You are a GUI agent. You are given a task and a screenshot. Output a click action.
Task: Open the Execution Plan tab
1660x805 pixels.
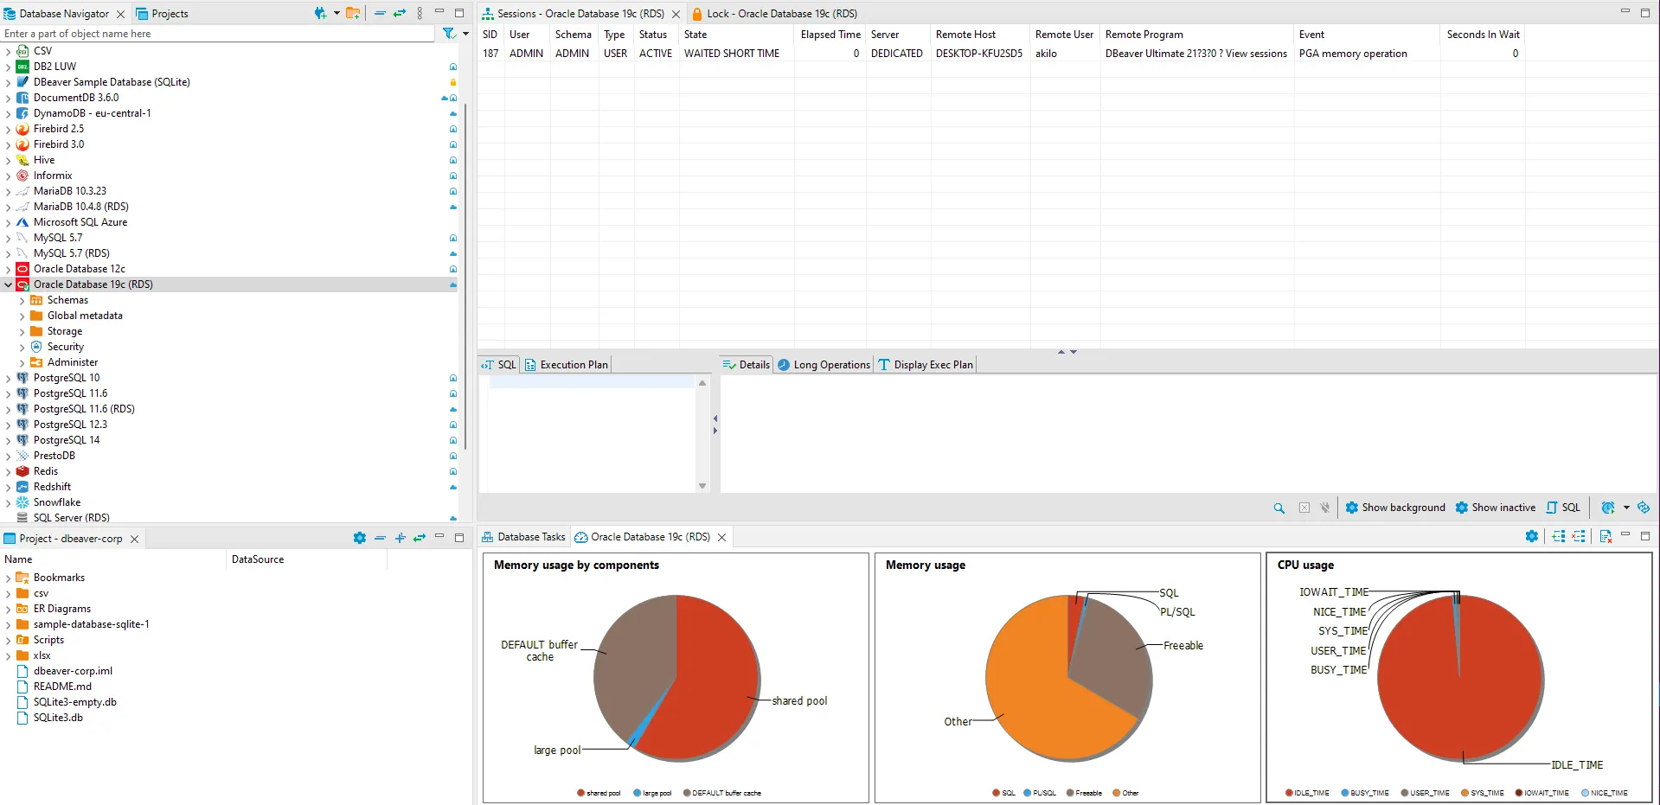coord(567,365)
